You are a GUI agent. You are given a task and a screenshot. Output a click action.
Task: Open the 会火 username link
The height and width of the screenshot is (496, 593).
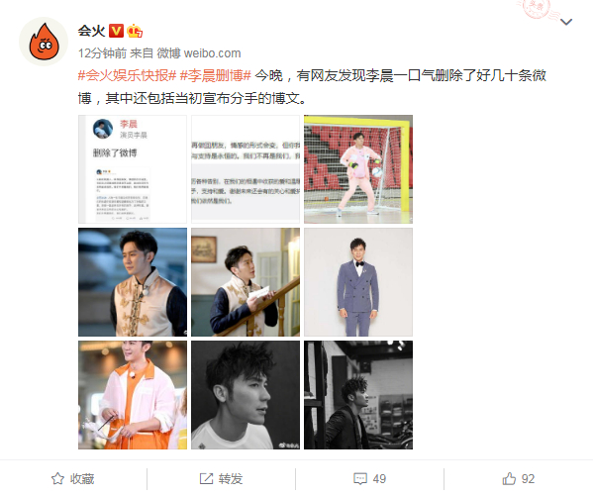(x=91, y=31)
